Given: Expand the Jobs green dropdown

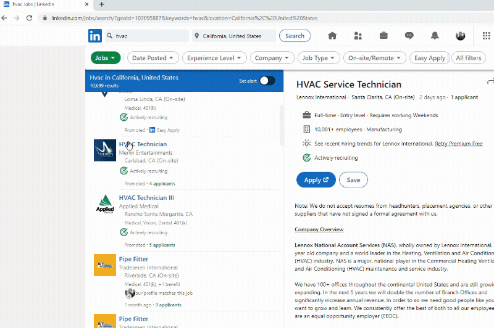Looking at the screenshot, I should 106,58.
